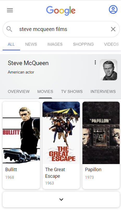Image resolution: width=121 pixels, height=210 pixels.
Task: Click in the search text field
Action: coord(63,29)
